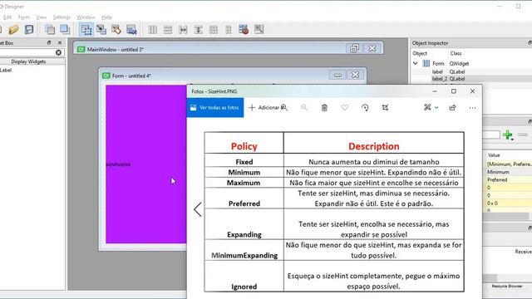Open the Settings menu
Image resolution: width=532 pixels, height=299 pixels.
62,17
